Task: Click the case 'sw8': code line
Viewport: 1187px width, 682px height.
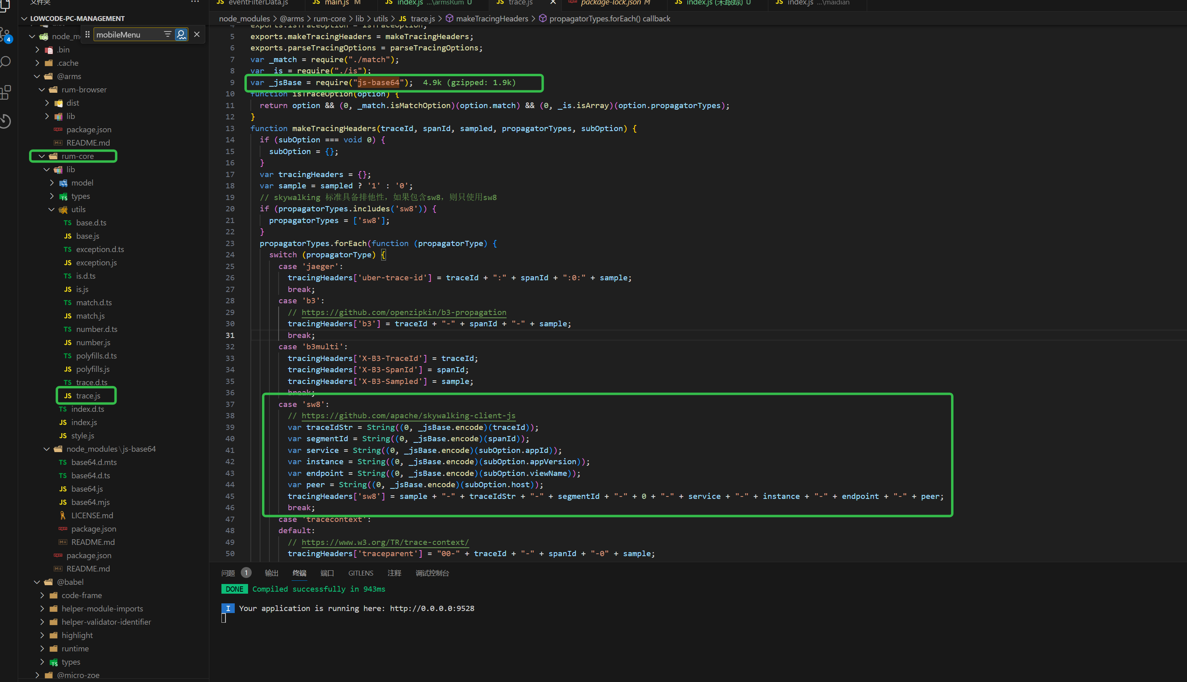Action: click(x=304, y=404)
